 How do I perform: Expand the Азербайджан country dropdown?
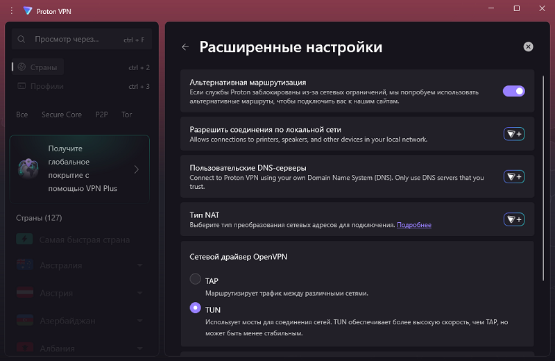tap(139, 321)
